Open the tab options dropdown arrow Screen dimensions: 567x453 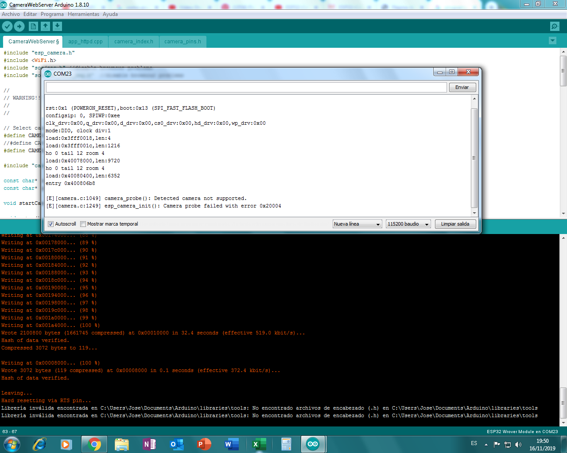coord(552,41)
